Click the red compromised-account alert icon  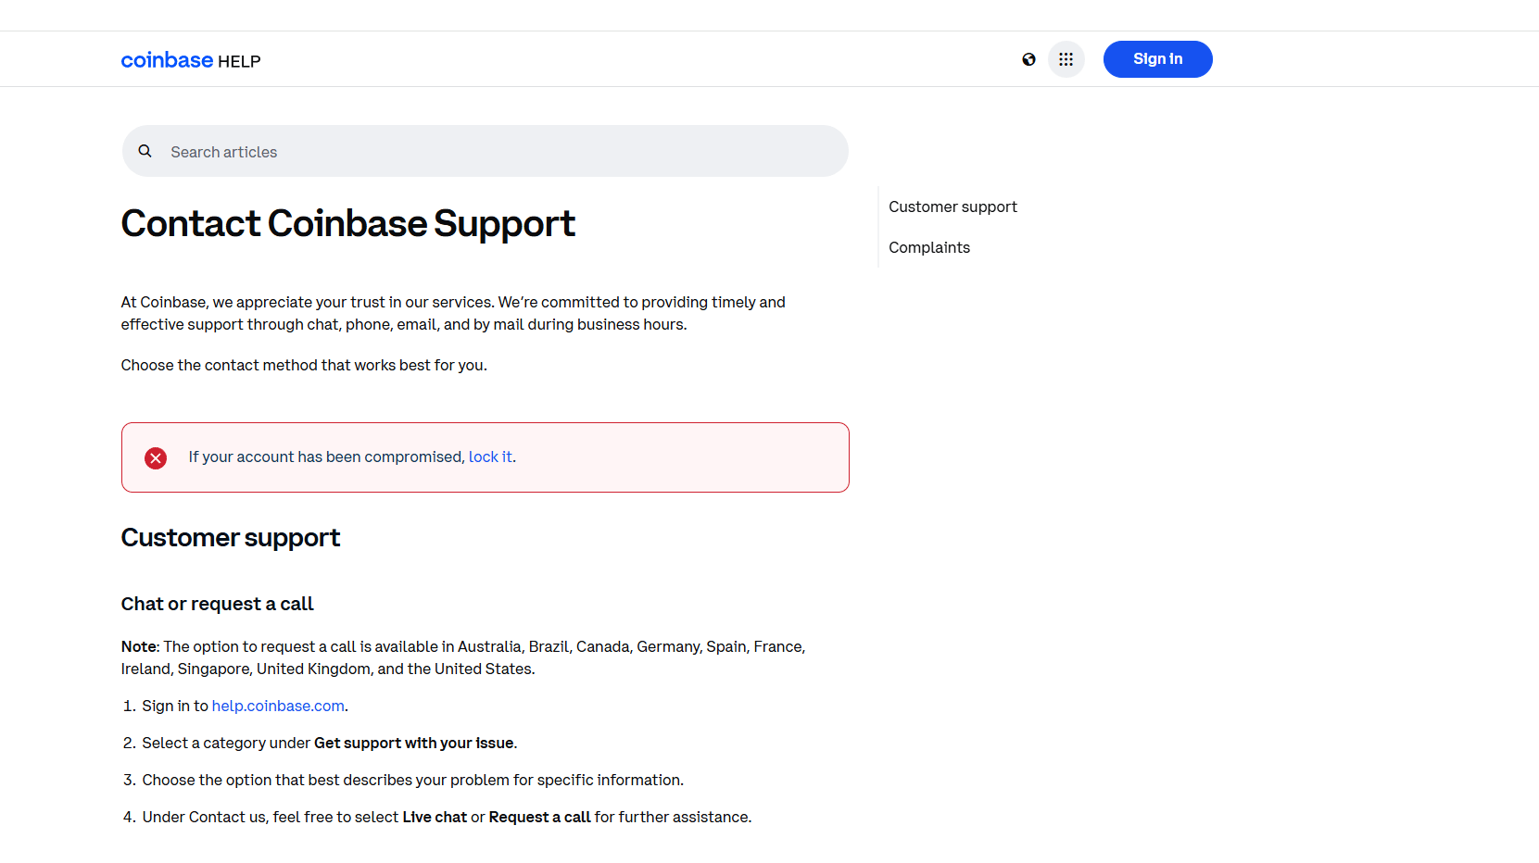pyautogui.click(x=156, y=457)
